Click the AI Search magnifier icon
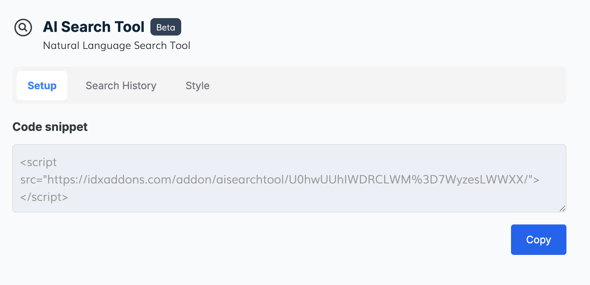This screenshot has width=590, height=285. (23, 28)
